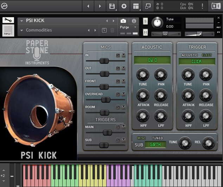
Task: Open the wrench instrument edit mode
Action: (x=8, y=20)
